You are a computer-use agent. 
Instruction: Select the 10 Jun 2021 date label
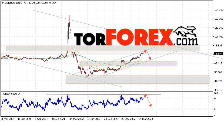coord(25,119)
